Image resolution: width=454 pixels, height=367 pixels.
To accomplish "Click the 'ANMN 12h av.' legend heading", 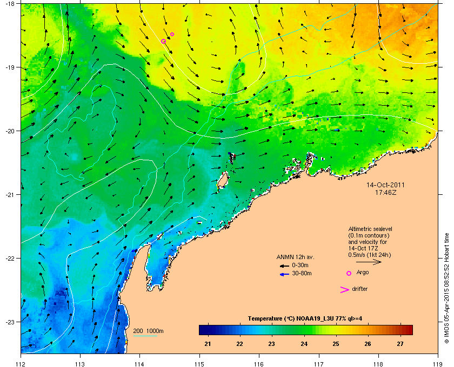I will [295, 257].
